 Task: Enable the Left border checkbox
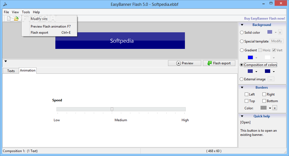[x=246, y=94]
